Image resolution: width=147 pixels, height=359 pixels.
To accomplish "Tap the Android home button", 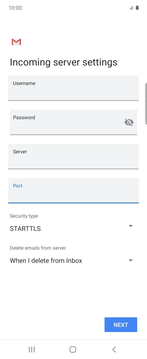I will [x=73, y=349].
